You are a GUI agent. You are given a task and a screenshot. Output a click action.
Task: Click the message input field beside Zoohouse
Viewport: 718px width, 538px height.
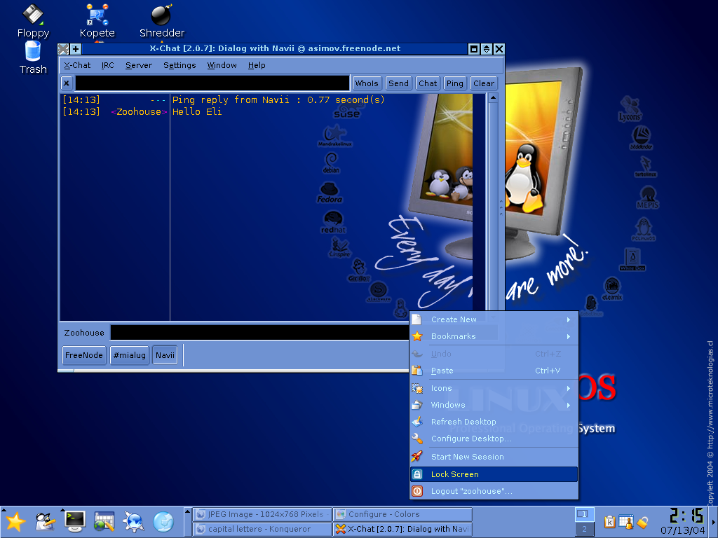260,333
